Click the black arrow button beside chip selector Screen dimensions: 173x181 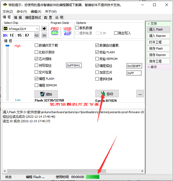44,29
